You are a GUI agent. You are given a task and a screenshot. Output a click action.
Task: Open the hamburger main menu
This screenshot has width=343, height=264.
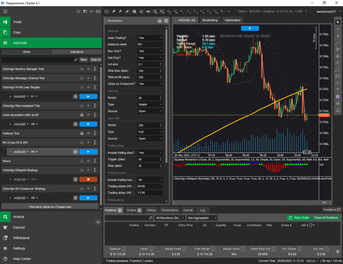(5, 11)
